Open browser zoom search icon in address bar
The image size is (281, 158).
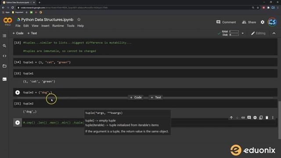[253, 8]
